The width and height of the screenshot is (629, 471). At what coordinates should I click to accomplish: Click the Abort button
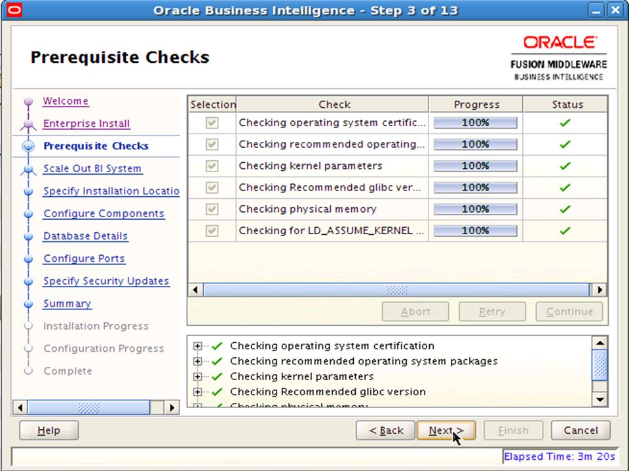point(415,311)
